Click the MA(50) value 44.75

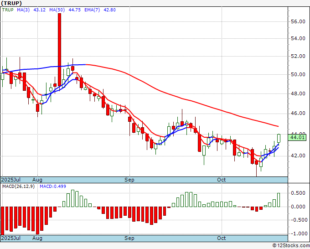(x=74, y=10)
